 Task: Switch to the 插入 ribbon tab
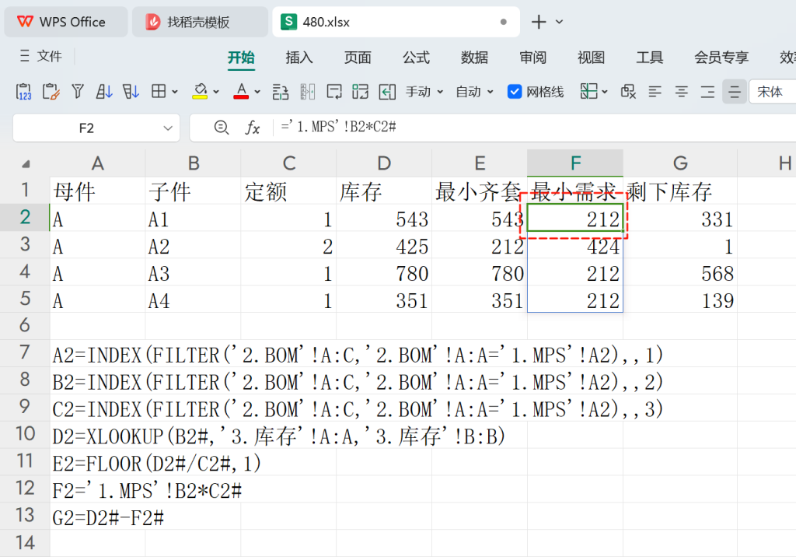coord(299,58)
